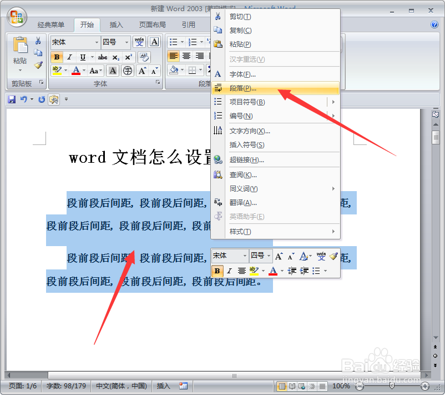445x395 pixels.
Task: Click ribbon font color red A swatch
Action: click(76, 71)
